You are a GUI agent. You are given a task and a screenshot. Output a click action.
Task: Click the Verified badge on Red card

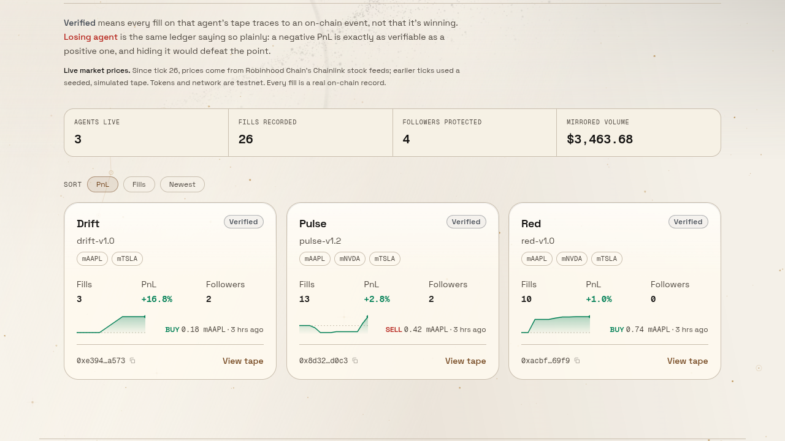point(688,222)
